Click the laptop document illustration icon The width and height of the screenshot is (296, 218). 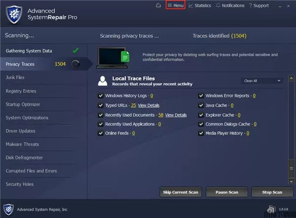pyautogui.click(x=113, y=58)
